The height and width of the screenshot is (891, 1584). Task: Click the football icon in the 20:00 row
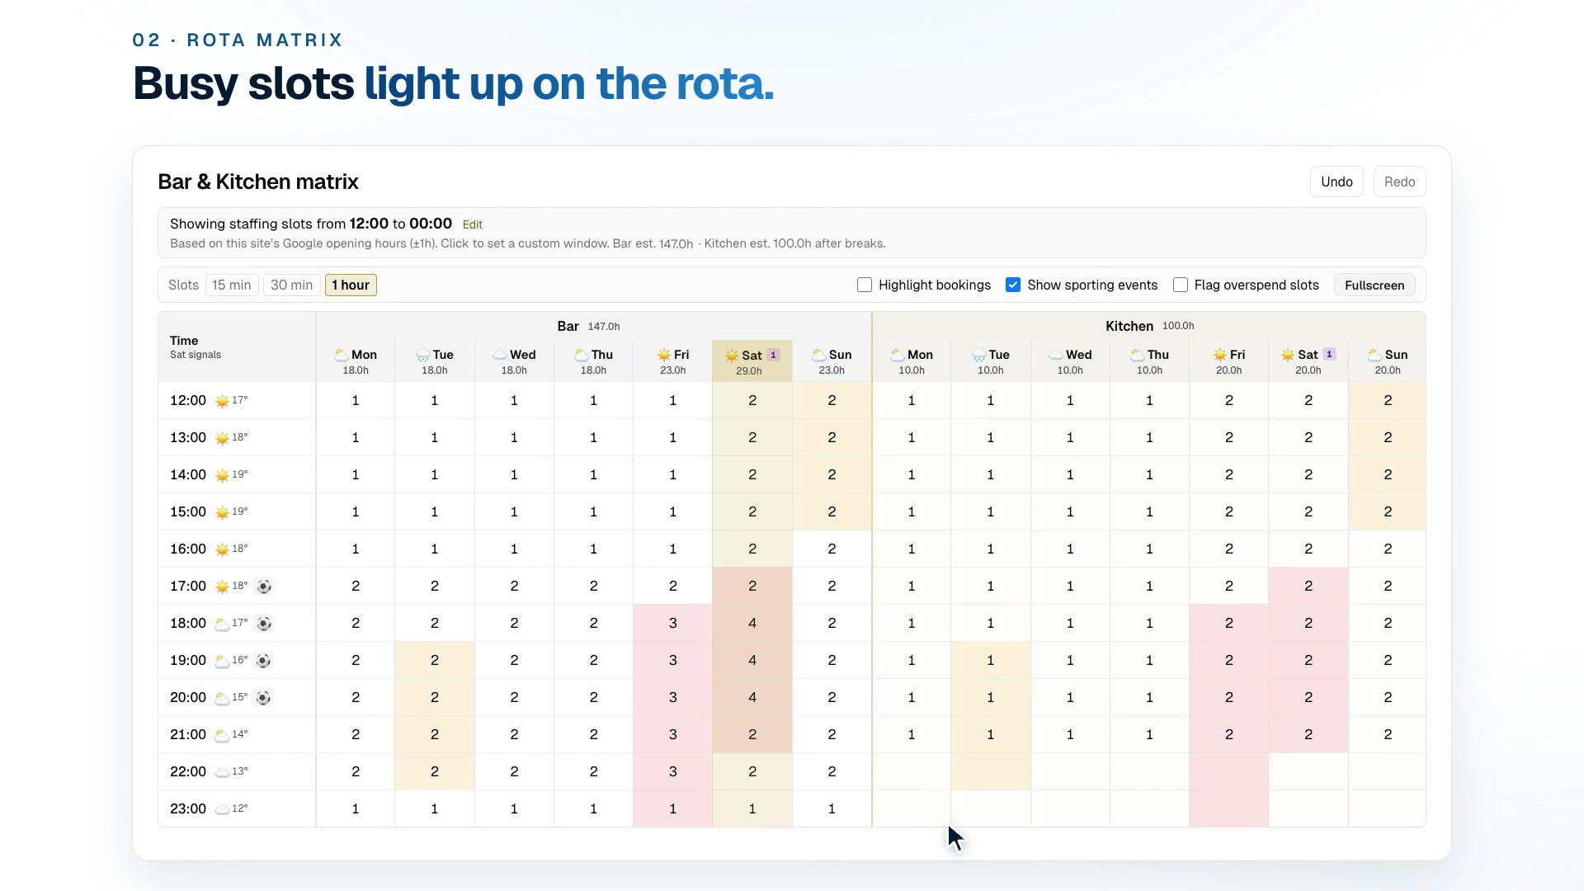coord(263,698)
